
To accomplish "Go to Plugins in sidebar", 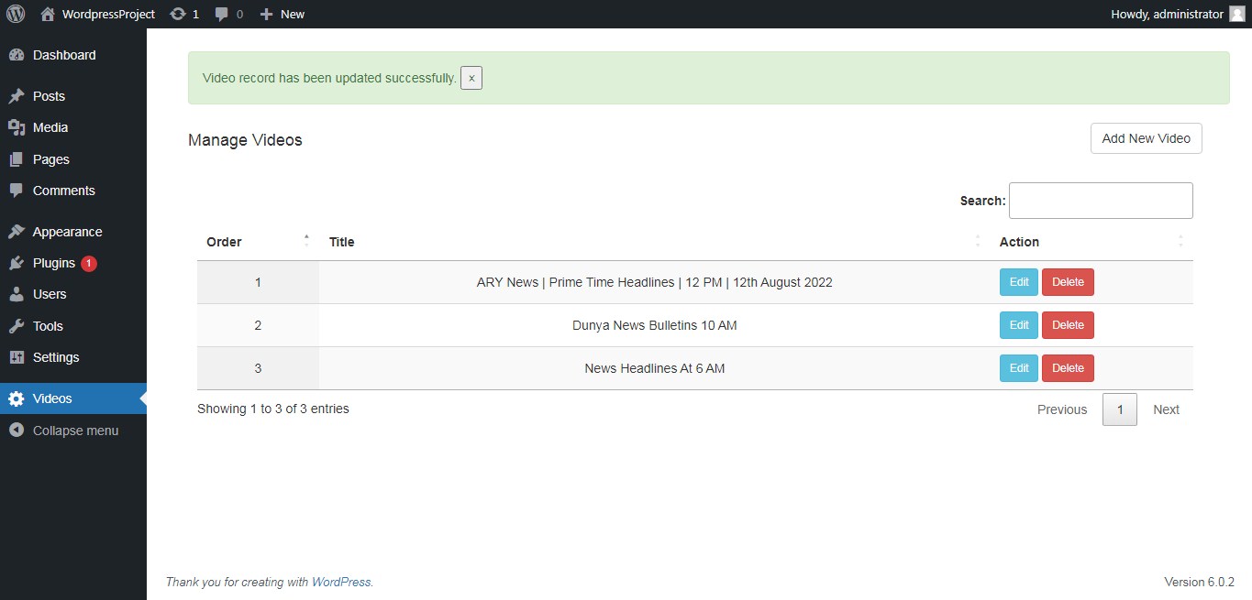I will click(53, 263).
